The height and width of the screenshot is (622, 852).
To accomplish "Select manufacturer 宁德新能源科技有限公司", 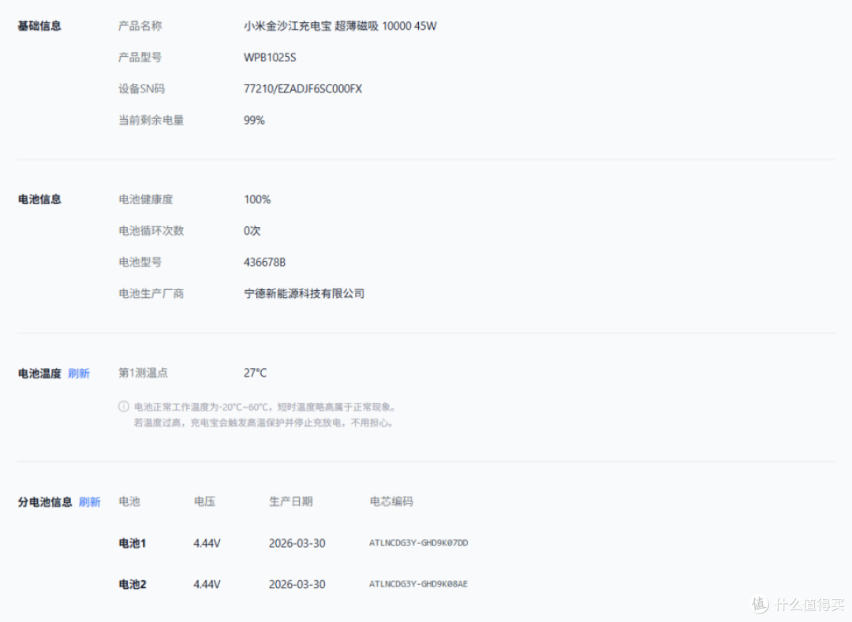I will click(x=304, y=293).
